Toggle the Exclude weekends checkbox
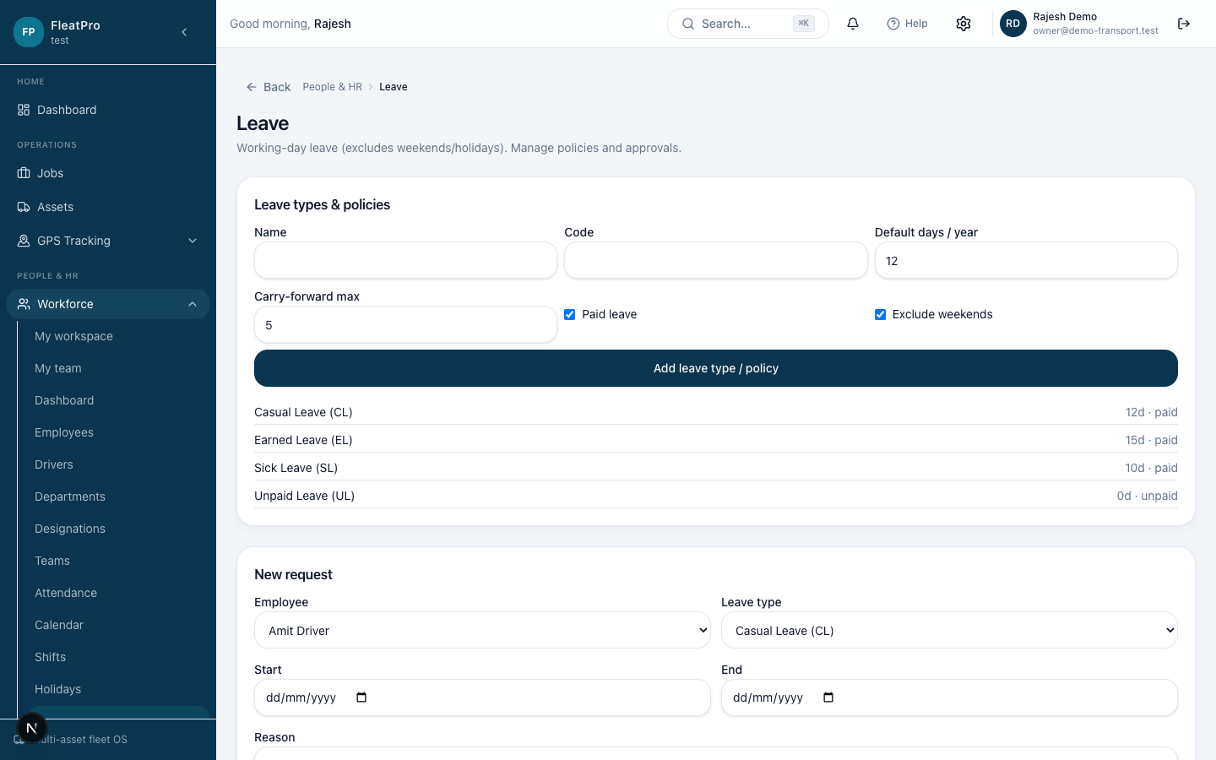This screenshot has height=760, width=1216. 880,314
